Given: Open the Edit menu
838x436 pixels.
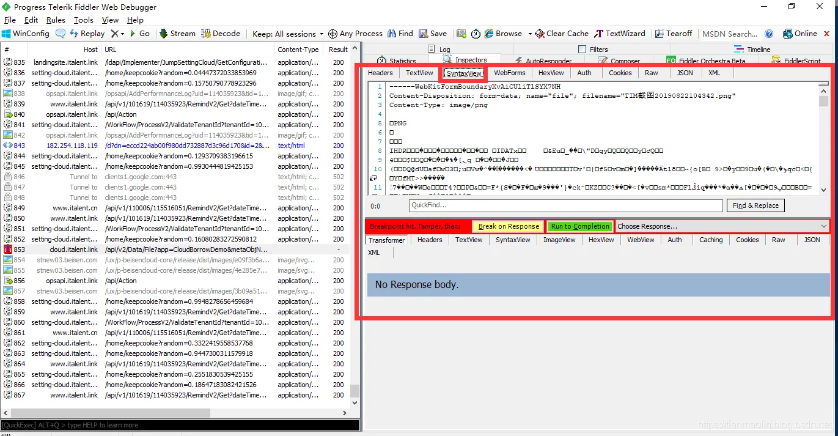Looking at the screenshot, I should 31,20.
